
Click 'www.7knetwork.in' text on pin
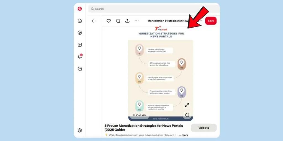tap(161, 119)
